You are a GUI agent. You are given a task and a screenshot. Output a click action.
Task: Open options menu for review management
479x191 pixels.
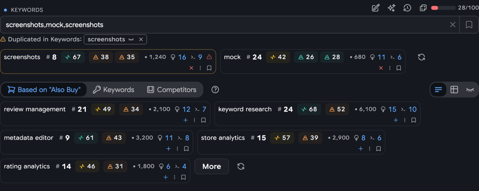pos(195,120)
